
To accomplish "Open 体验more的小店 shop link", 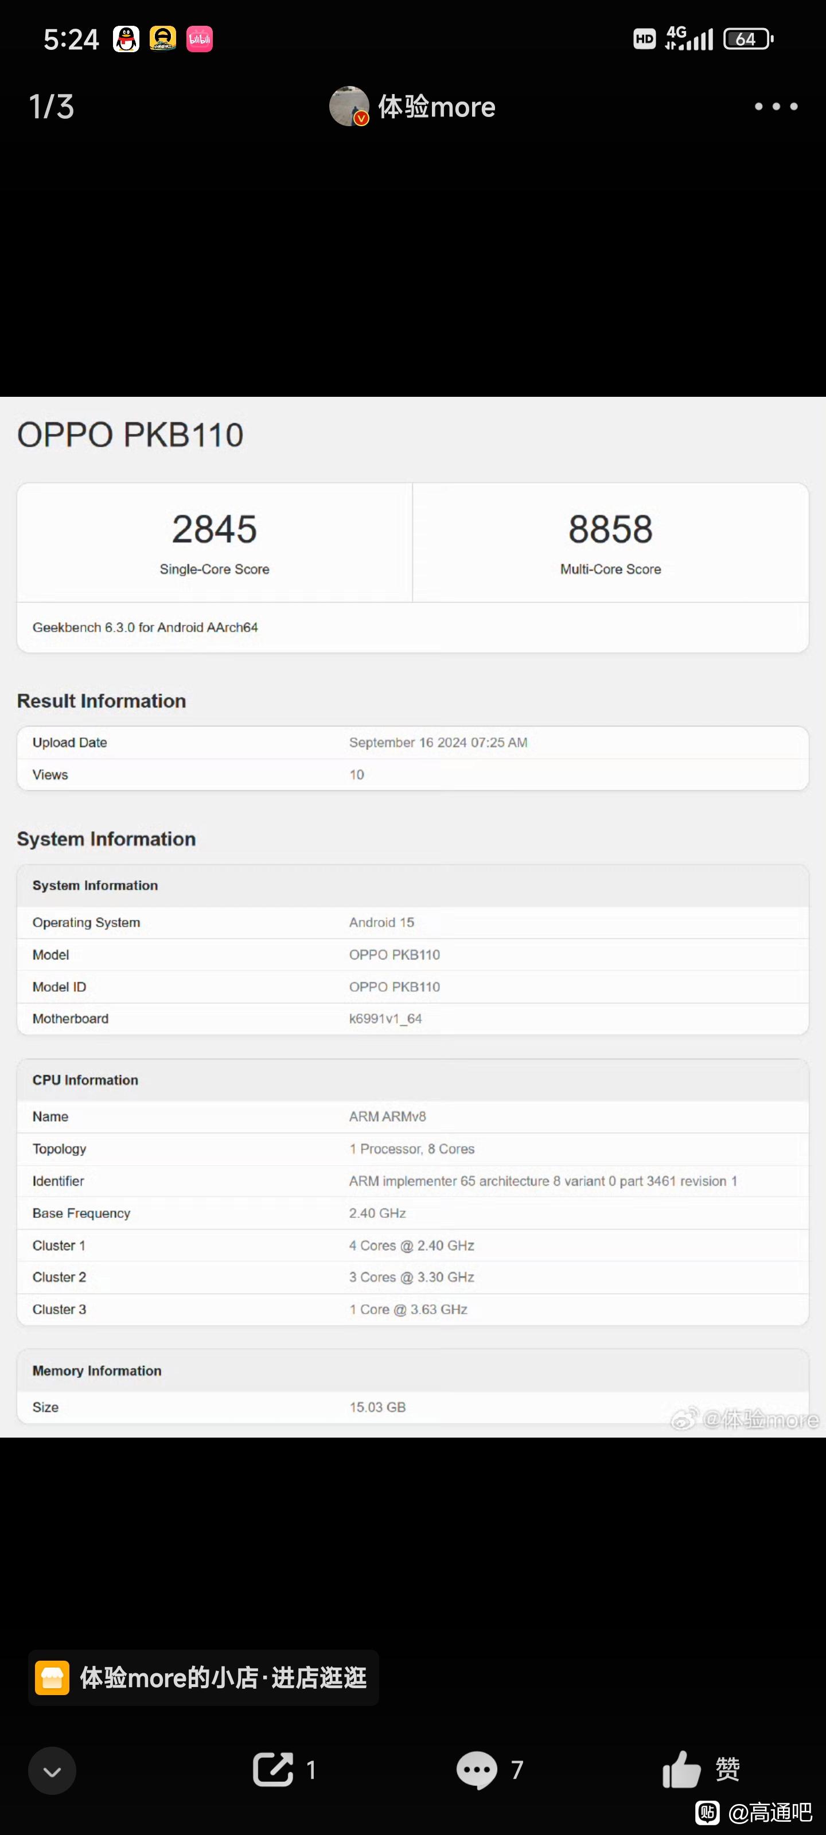I will pos(203,1677).
